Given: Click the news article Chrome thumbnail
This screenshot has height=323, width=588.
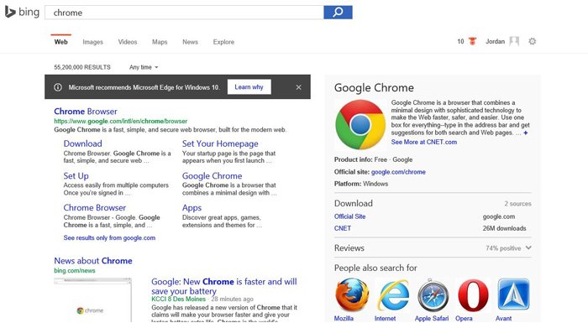Looking at the screenshot, I should click(92, 300).
